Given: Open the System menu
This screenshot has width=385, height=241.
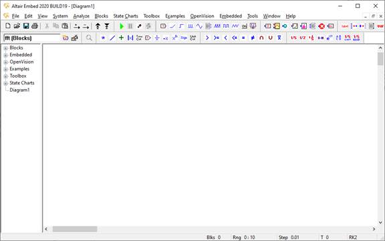Looking at the screenshot, I should click(60, 16).
